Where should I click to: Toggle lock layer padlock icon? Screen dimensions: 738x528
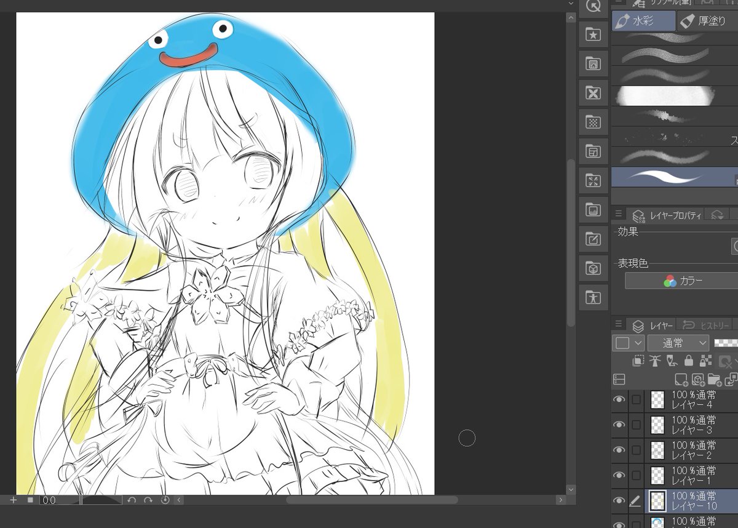[x=689, y=361]
